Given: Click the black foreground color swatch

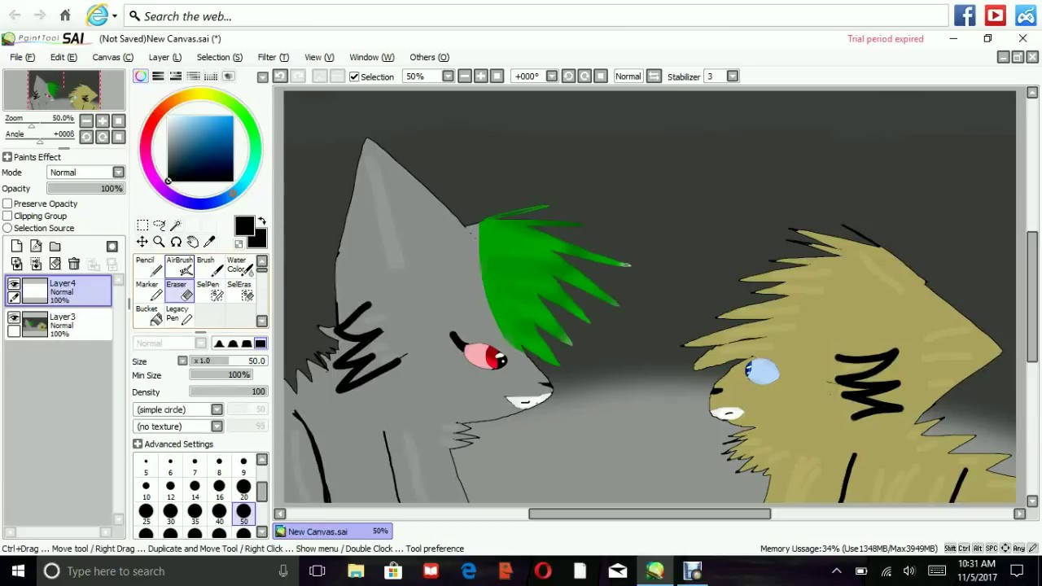Looking at the screenshot, I should [244, 225].
